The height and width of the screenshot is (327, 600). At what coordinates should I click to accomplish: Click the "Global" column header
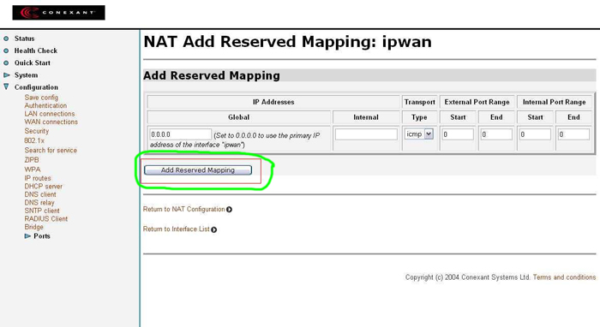coord(239,117)
